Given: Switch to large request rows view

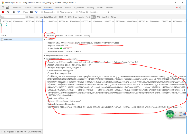Looking at the screenshot, I should (32, 12).
